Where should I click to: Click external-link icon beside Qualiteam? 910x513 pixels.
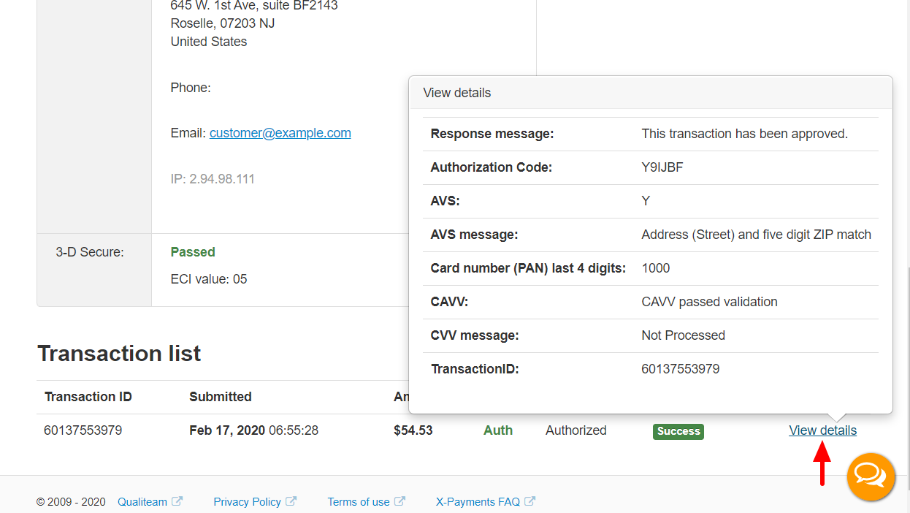click(x=177, y=501)
